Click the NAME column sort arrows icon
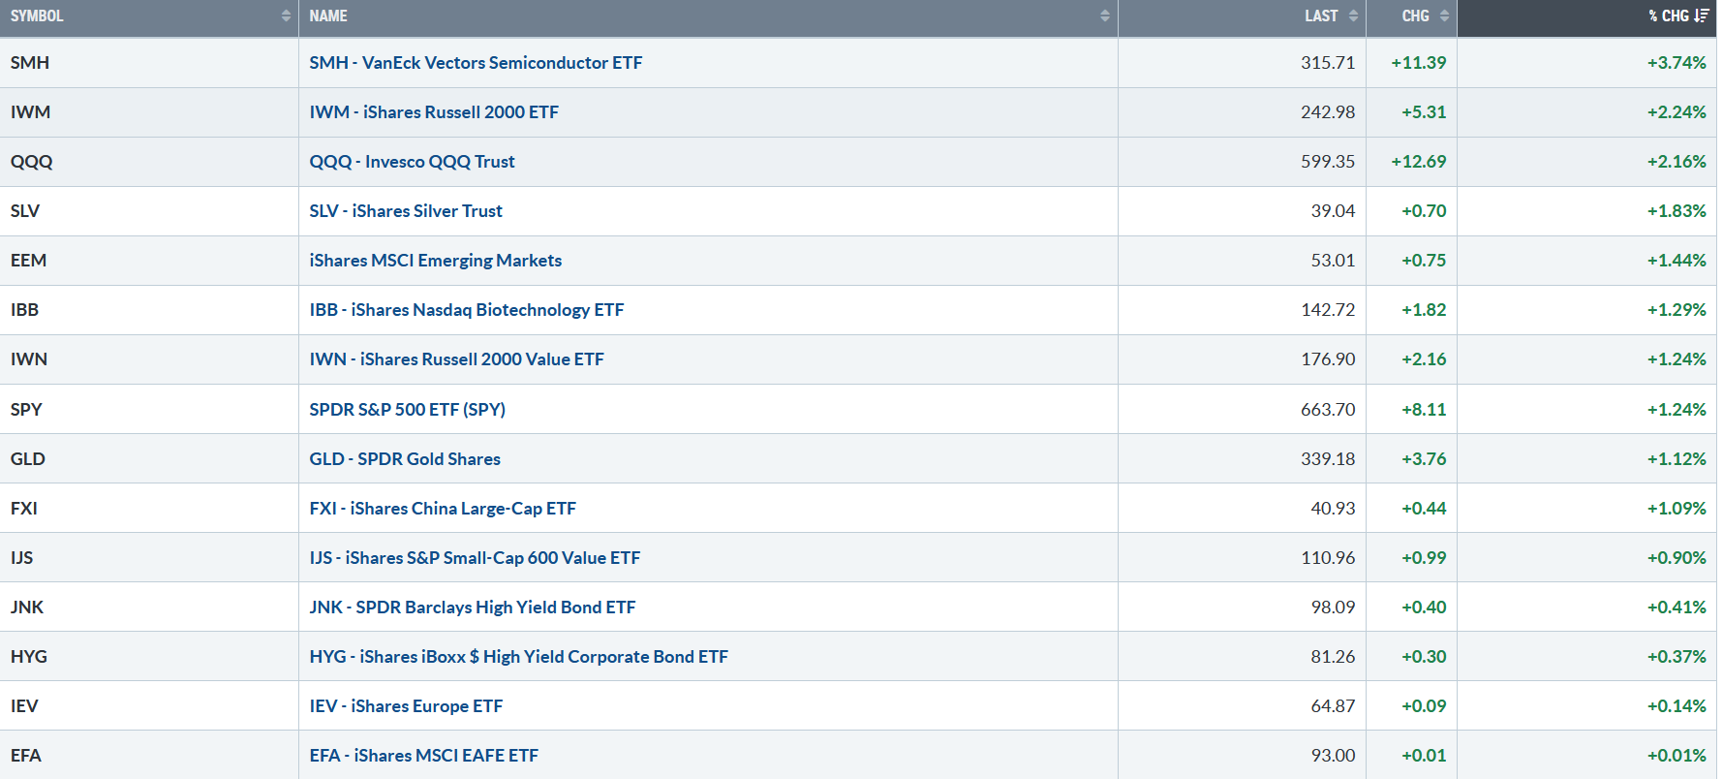 [1105, 16]
